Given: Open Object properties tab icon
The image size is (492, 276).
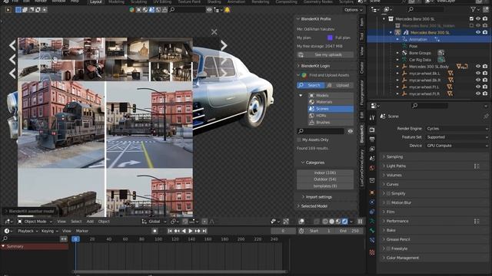Looking at the screenshot, I should point(372,192).
